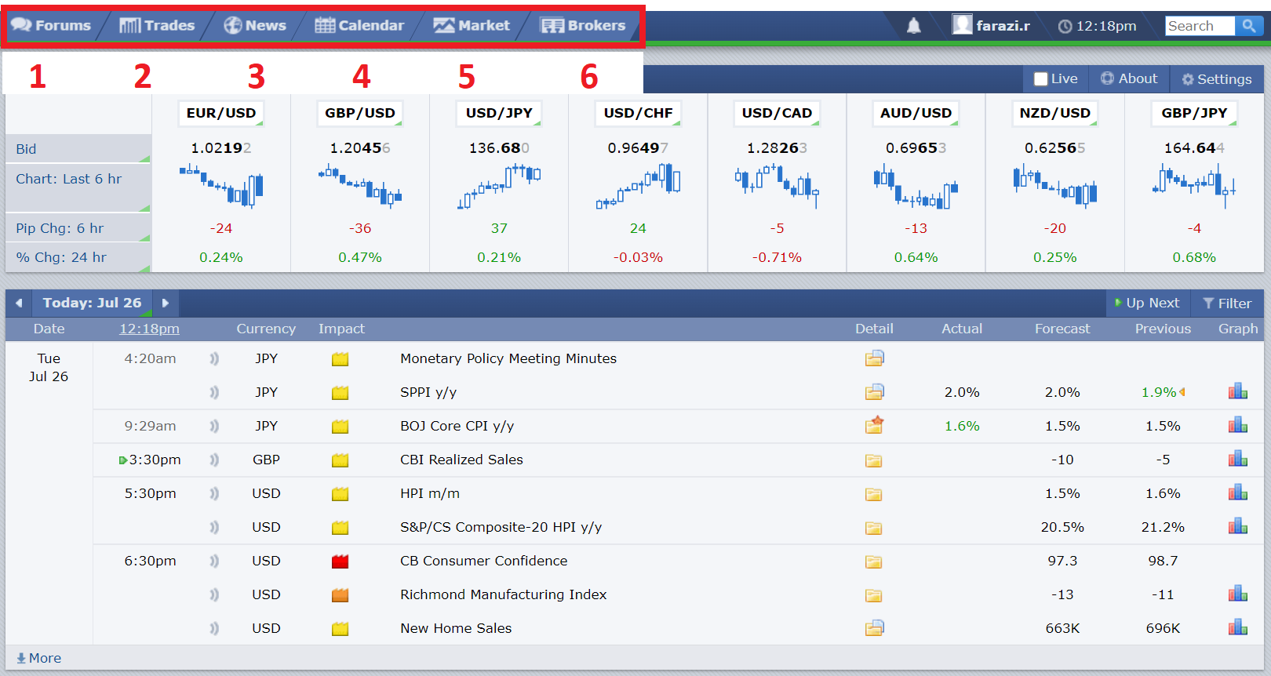Viewport: 1271px width, 676px height.
Task: Click sound alert icon for CBI Realized Sales
Action: (x=214, y=460)
